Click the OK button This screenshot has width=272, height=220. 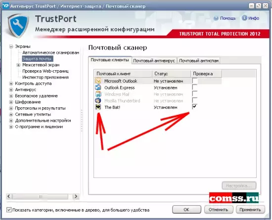coord(186,210)
